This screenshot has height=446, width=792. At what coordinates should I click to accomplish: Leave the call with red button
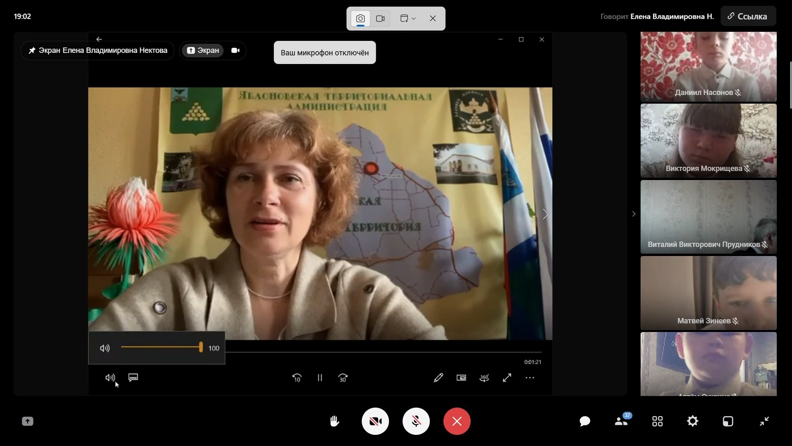tap(457, 421)
